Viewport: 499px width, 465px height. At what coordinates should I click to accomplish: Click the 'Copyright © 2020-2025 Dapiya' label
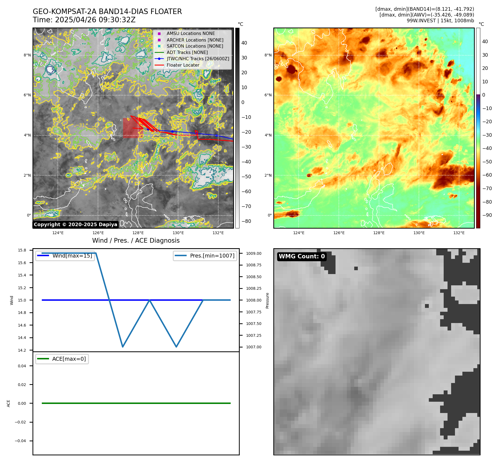coord(75,225)
